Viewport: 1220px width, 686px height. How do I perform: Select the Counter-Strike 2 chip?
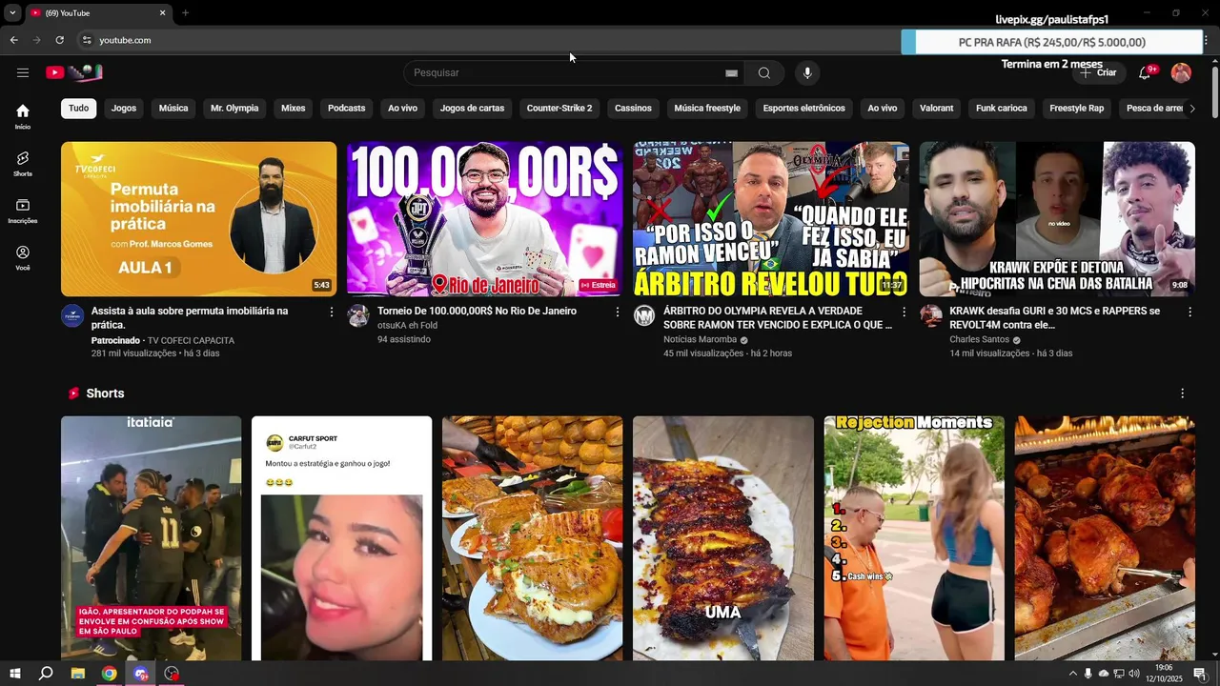coord(559,109)
